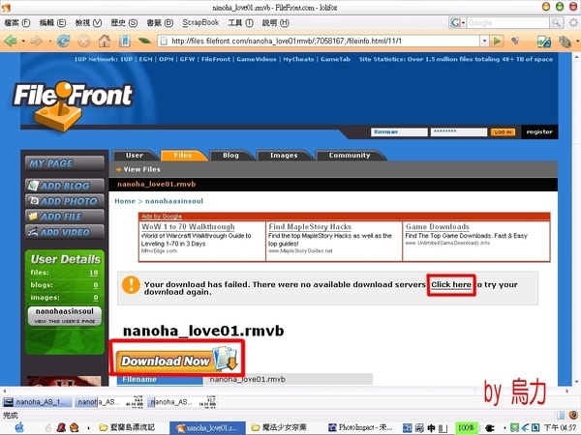
Task: Expand the rightmost toolbar dropdown arrow
Action: tap(577, 42)
